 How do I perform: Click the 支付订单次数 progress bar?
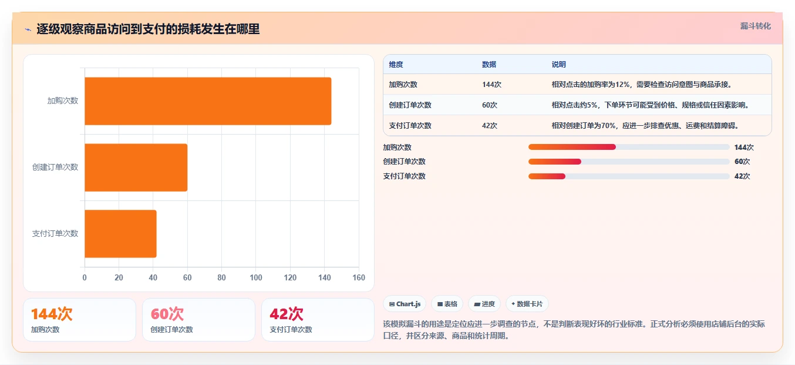(629, 176)
